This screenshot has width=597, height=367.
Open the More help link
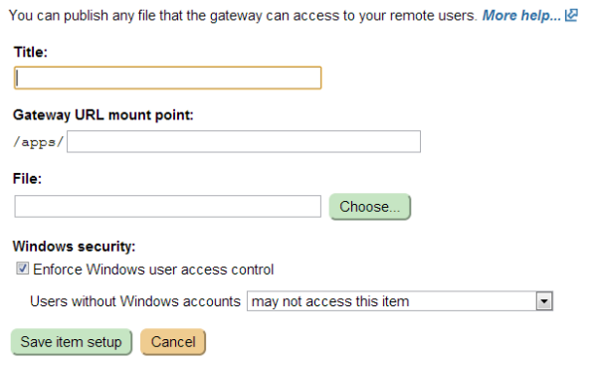pos(521,16)
